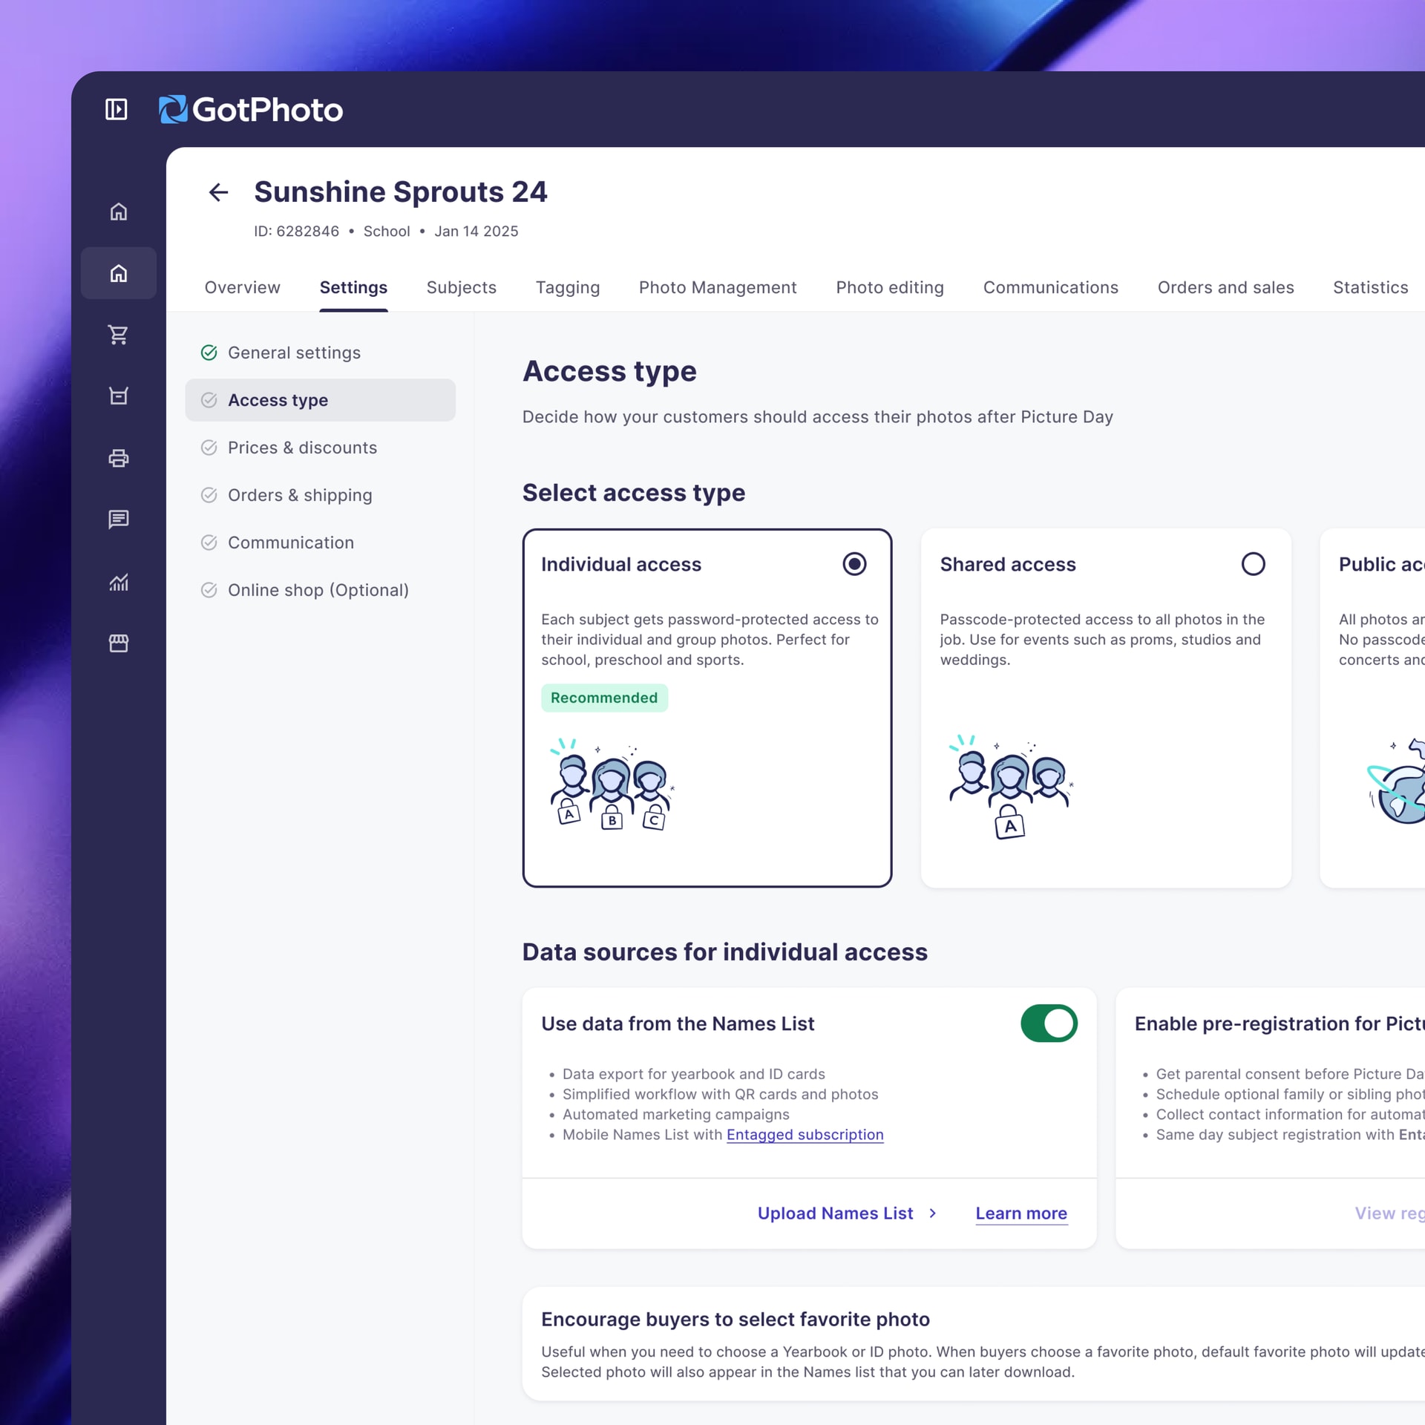Open the storefront sidebar icon
This screenshot has height=1425, width=1425.
point(119,643)
